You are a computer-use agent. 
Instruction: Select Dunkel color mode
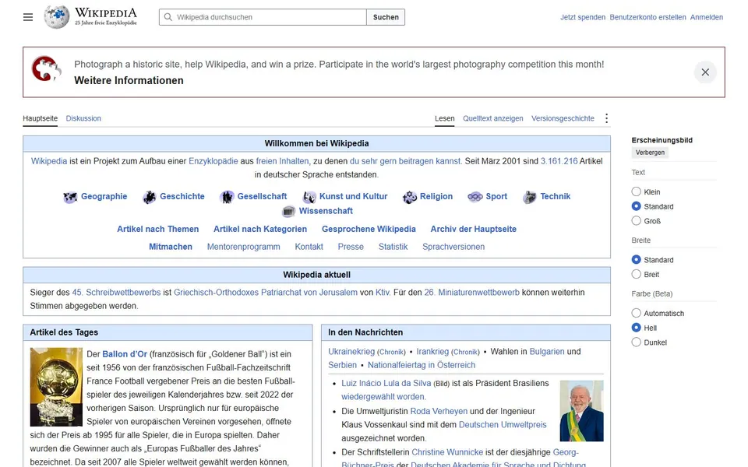click(x=636, y=342)
